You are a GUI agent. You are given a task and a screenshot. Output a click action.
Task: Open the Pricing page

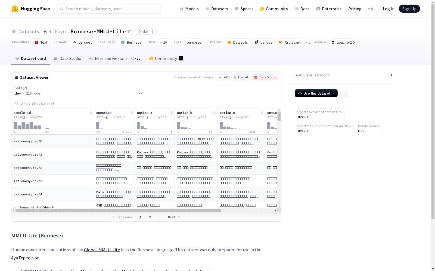tap(355, 9)
